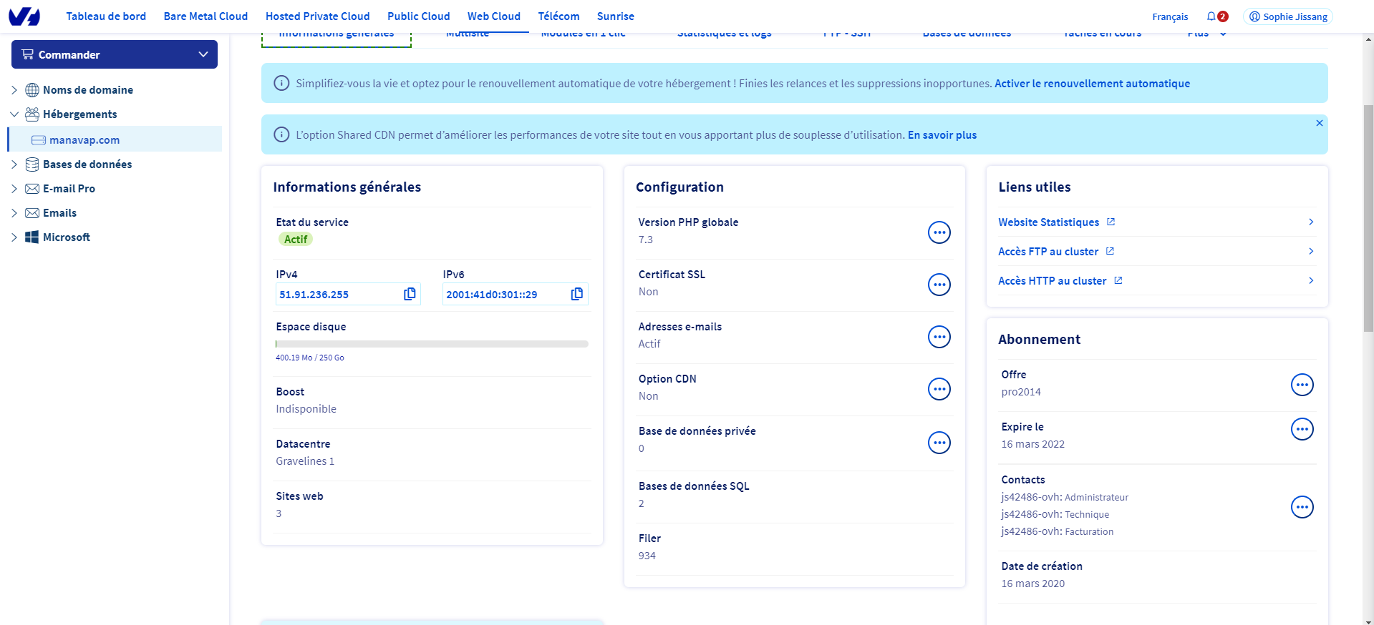This screenshot has height=625, width=1374.
Task: Open the Bare Metal Cloud menu item
Action: click(x=205, y=16)
